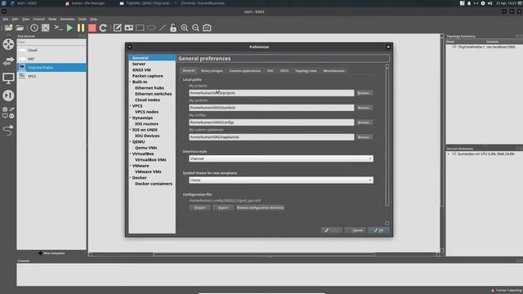Image resolution: width=523 pixels, height=294 pixels.
Task: Open the Interface style dropdown
Action: 281,158
